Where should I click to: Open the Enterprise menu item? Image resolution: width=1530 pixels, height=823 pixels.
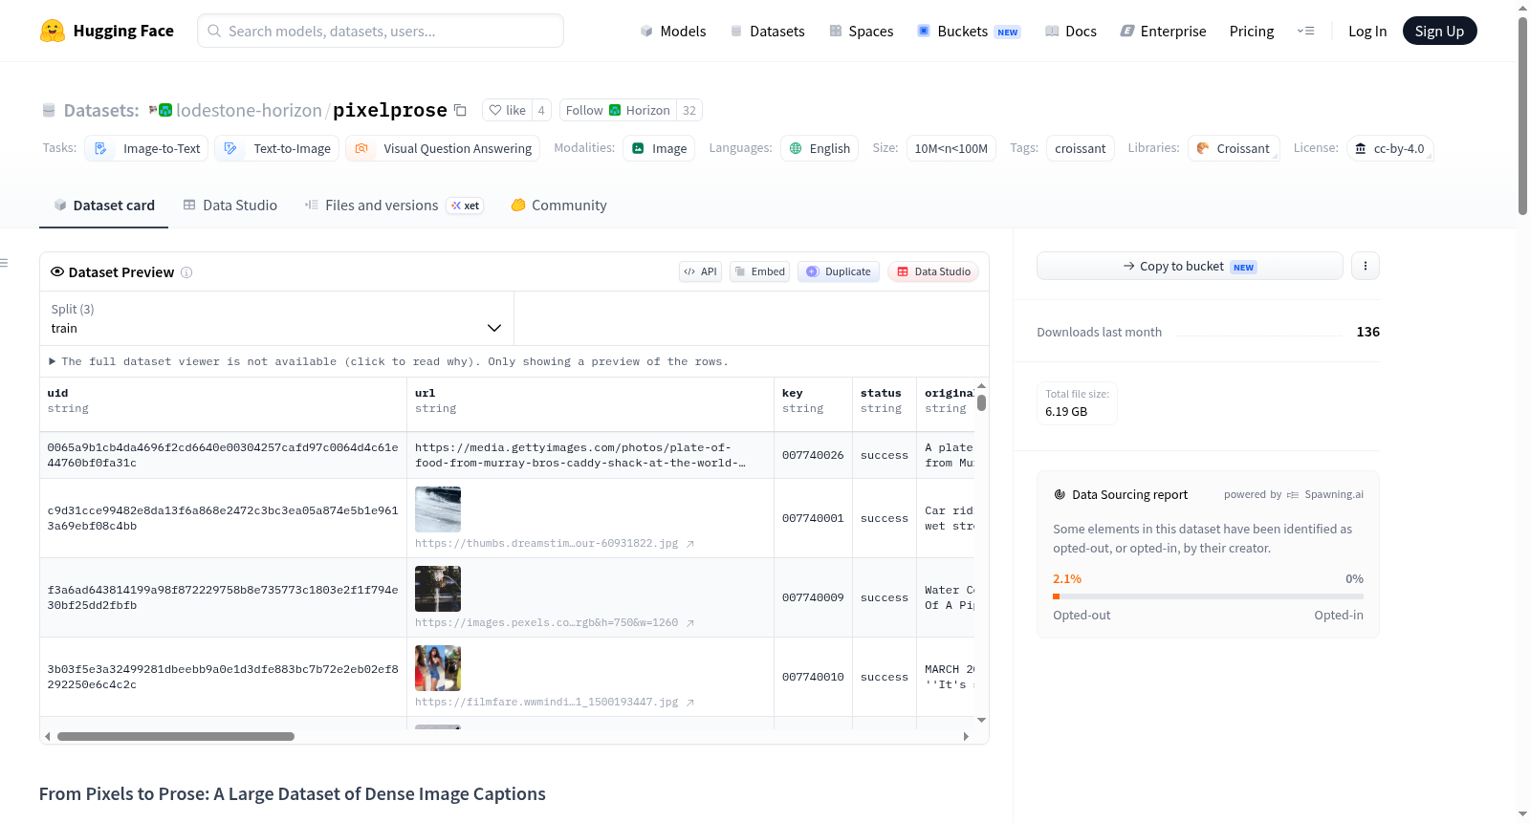point(1163,31)
